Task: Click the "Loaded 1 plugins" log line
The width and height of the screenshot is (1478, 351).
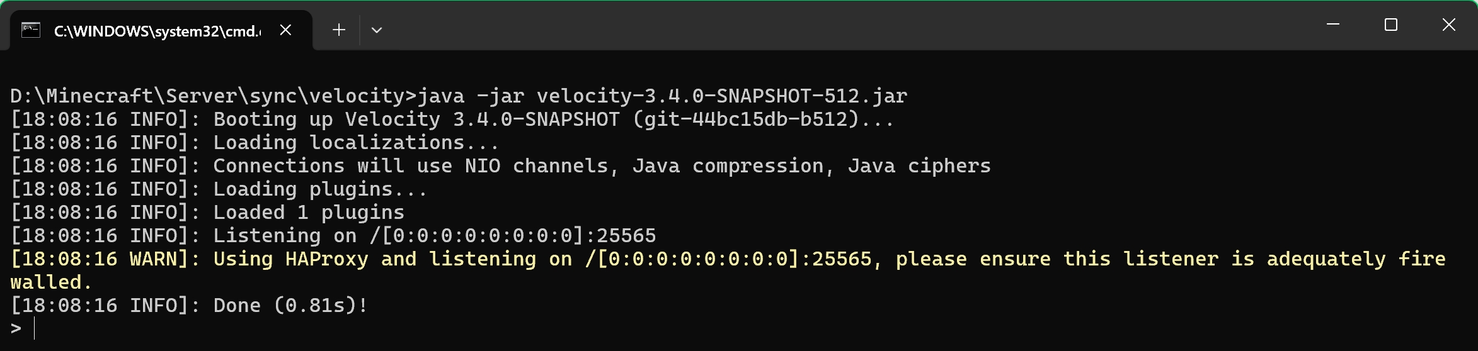Action: 207,213
